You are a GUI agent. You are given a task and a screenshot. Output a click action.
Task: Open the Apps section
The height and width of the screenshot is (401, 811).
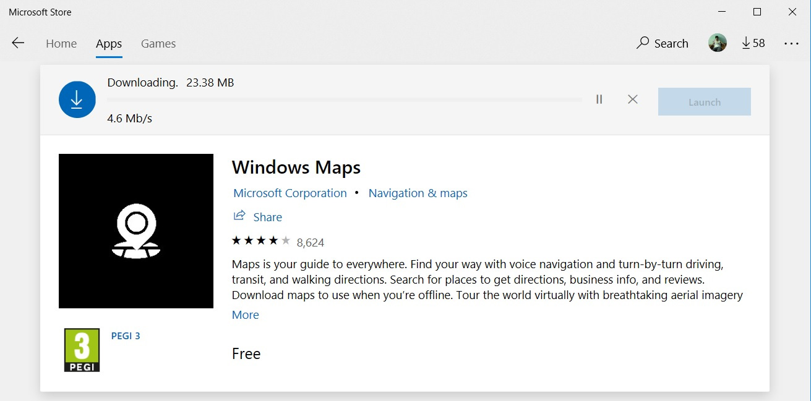pos(108,43)
